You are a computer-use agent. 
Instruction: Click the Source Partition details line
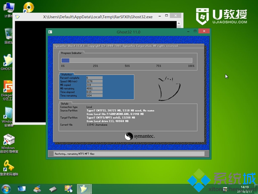click(120, 111)
